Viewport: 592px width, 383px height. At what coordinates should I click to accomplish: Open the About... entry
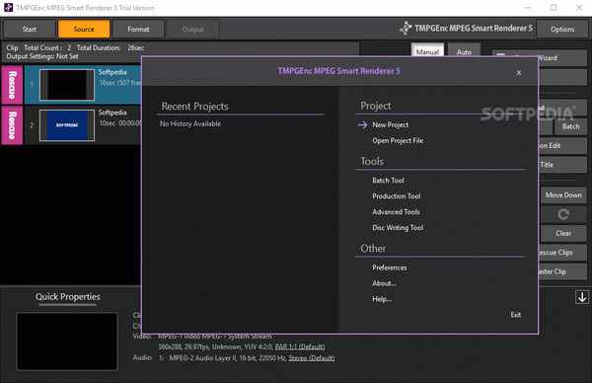pos(384,283)
